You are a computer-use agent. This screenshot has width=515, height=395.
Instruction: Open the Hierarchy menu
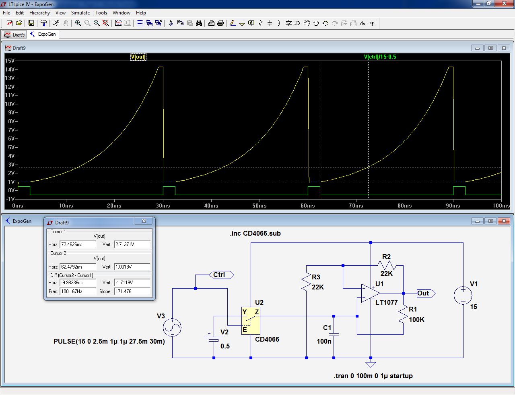click(x=39, y=13)
